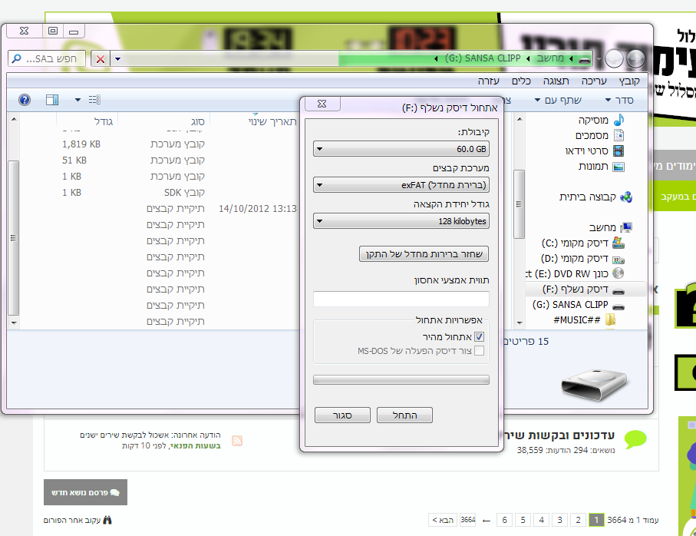Image resolution: width=696 pixels, height=536 pixels.
Task: Click the volume label input field
Action: [401, 299]
